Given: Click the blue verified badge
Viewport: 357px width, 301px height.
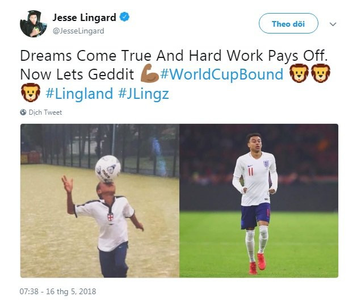Looking at the screenshot, I should coord(124,17).
